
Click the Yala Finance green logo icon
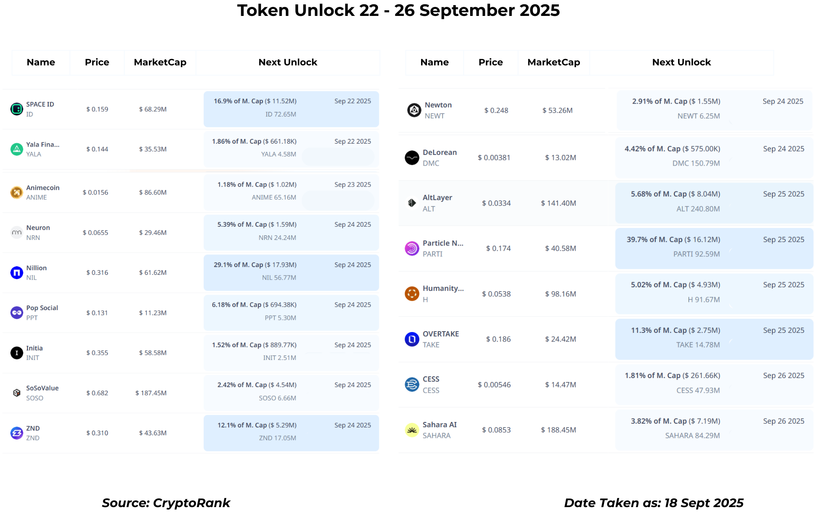tap(17, 149)
